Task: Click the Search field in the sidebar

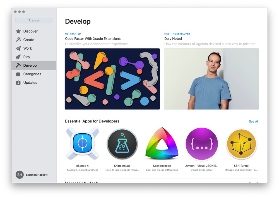Action: point(34,20)
